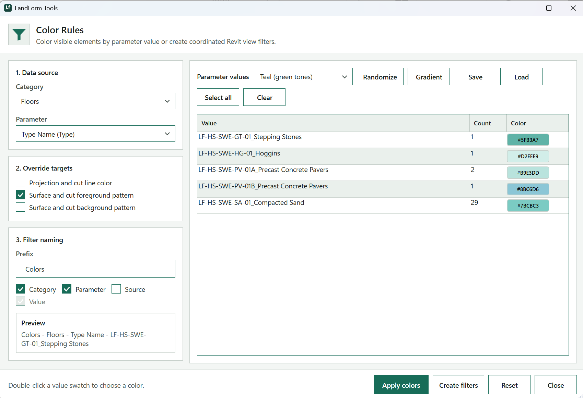Select the #7BCBC3 color swatch
Viewport: 583px width, 398px height.
(x=528, y=206)
